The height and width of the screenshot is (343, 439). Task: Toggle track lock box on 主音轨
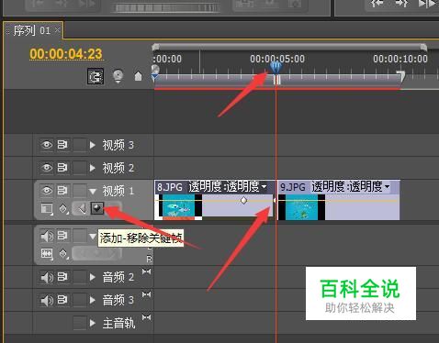79,323
